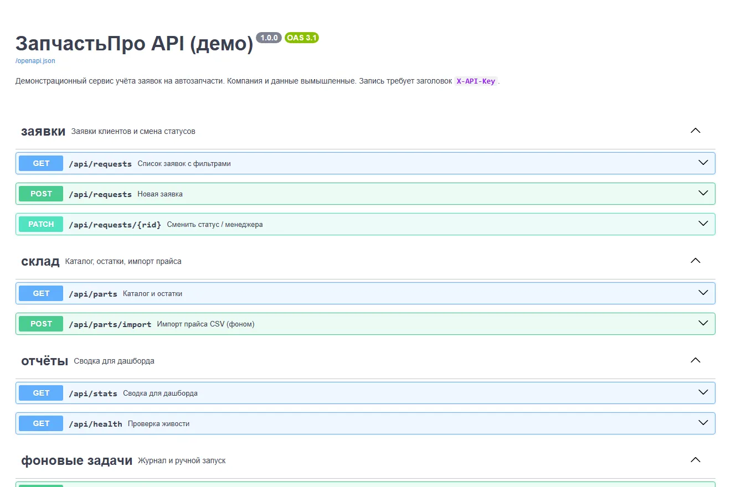
Task: Click the GET badge for /api/health
Action: pos(41,423)
